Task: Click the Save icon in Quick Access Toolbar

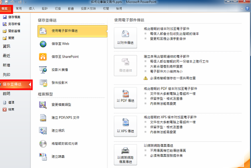Action: (x=6, y=2)
